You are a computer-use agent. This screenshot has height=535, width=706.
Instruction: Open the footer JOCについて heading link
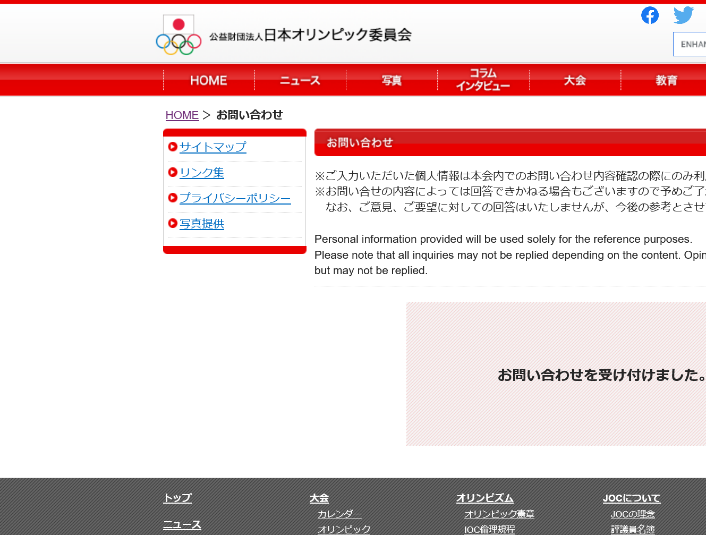pyautogui.click(x=632, y=498)
